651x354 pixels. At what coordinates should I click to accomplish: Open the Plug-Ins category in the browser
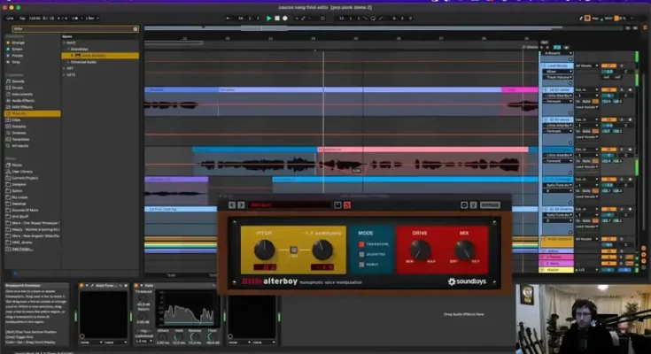tap(18, 113)
